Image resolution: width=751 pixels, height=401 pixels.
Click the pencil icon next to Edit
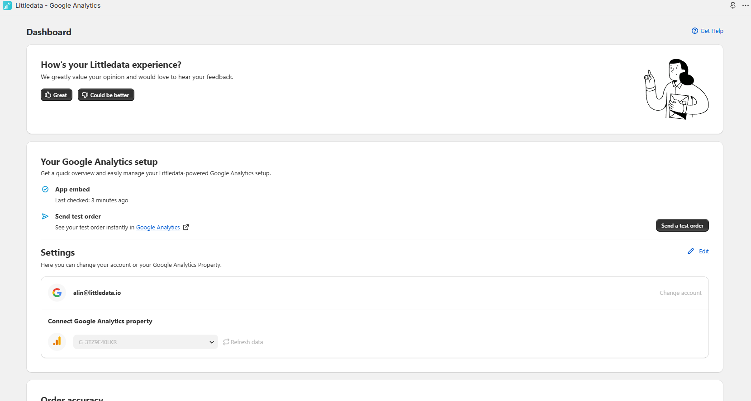pos(691,251)
